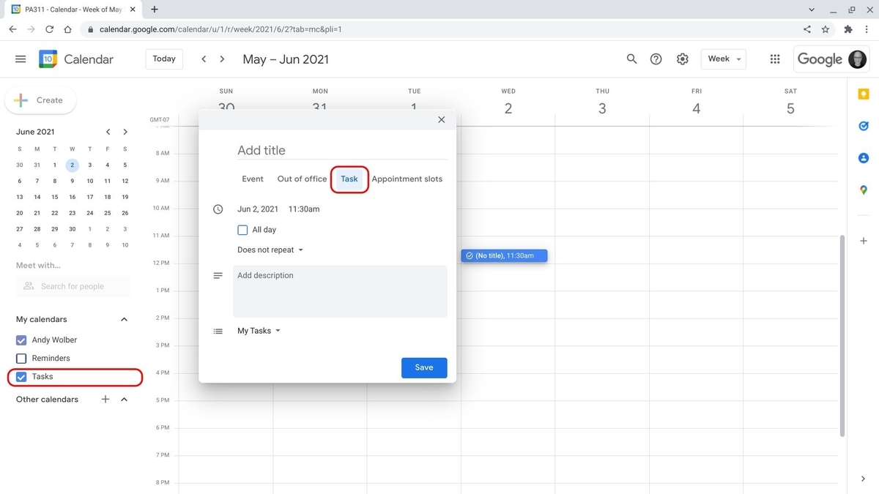Open the Tasks side panel
The width and height of the screenshot is (879, 494).
coord(863,126)
